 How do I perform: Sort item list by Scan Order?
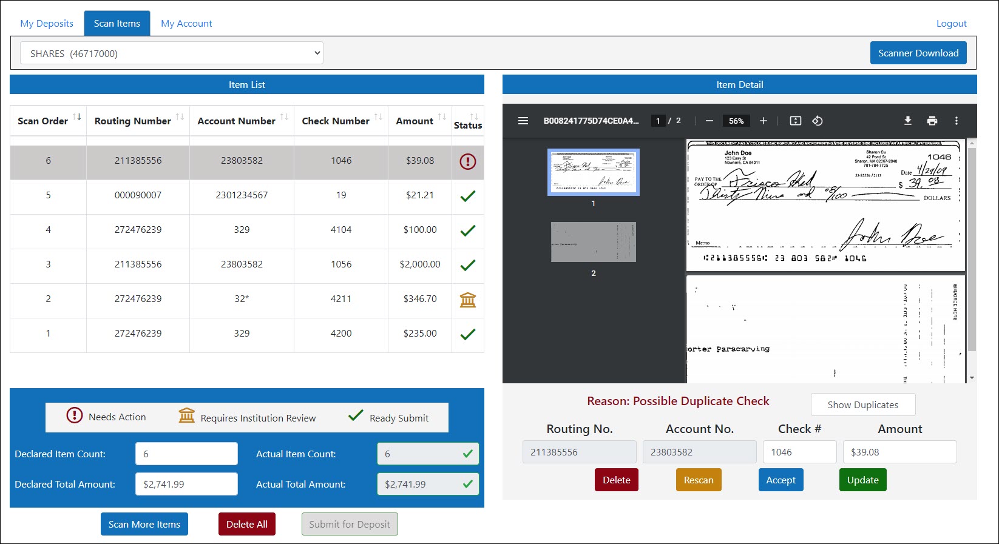(x=77, y=117)
